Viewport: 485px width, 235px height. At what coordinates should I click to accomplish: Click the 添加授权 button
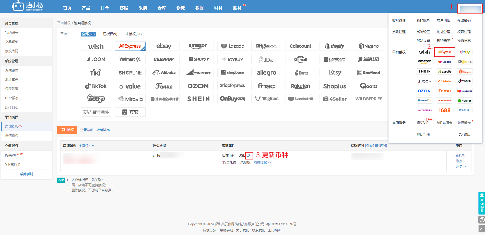click(x=67, y=130)
